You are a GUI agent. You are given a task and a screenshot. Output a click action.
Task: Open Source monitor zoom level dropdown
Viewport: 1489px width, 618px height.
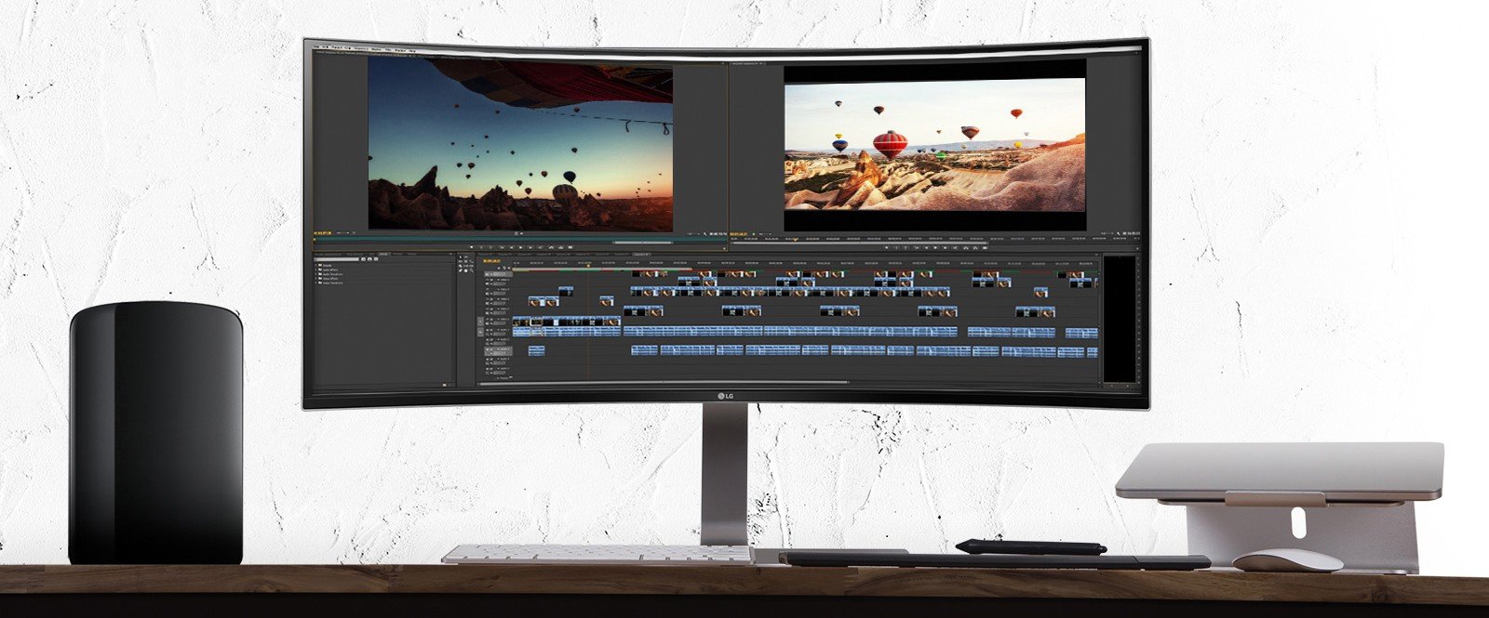tap(342, 233)
